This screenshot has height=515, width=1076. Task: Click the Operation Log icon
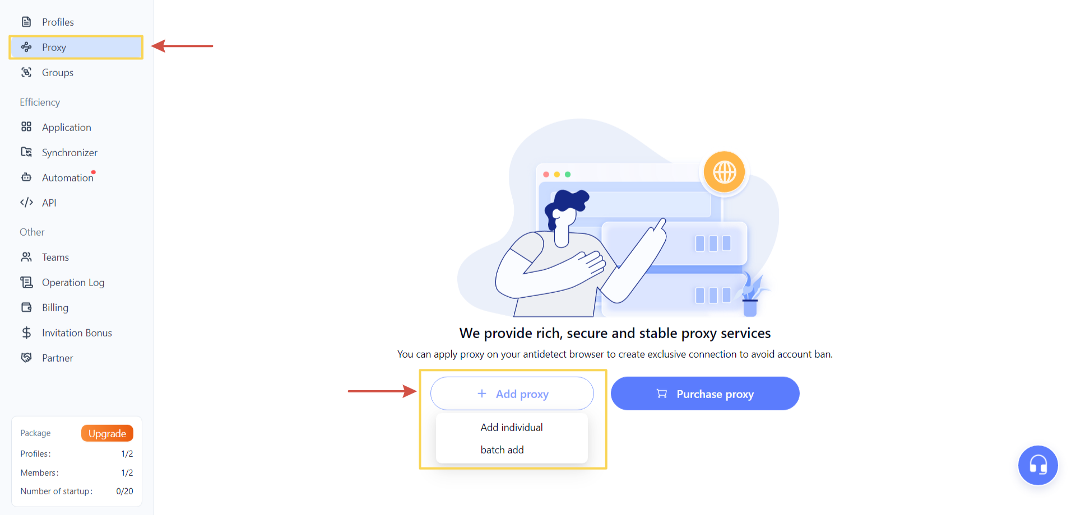[26, 282]
